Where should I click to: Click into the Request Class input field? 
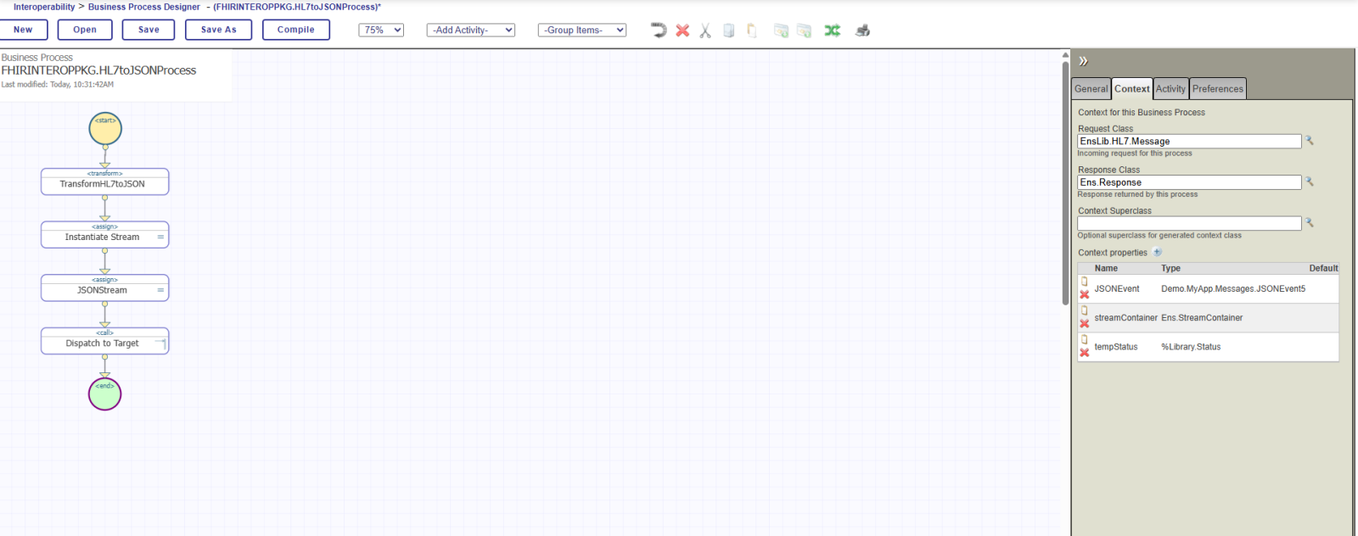pyautogui.click(x=1189, y=141)
